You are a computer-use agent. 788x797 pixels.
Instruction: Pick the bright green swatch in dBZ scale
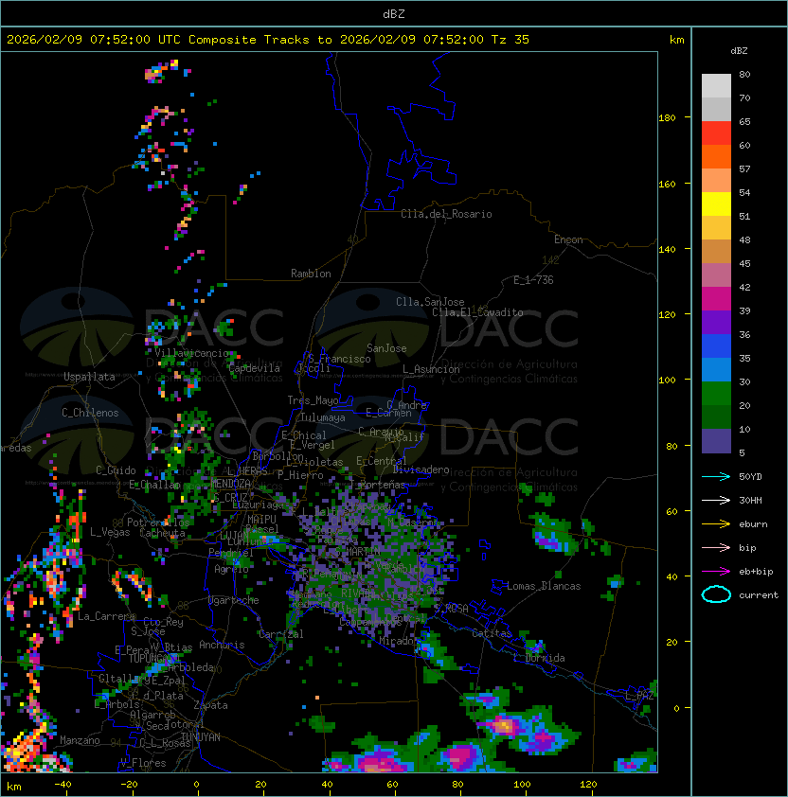pyautogui.click(x=716, y=394)
